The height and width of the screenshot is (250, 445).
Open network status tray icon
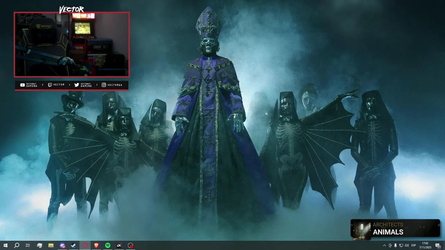[x=401, y=245]
